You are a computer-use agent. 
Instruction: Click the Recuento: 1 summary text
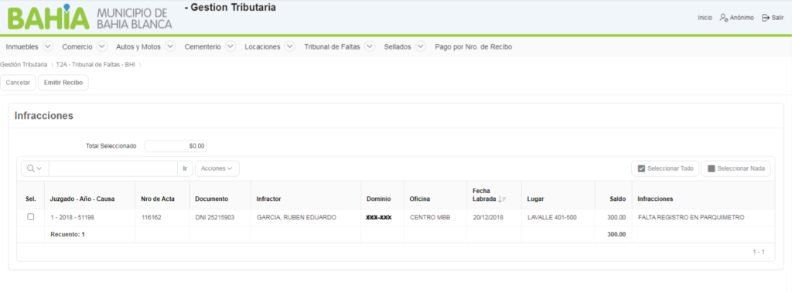pos(68,235)
